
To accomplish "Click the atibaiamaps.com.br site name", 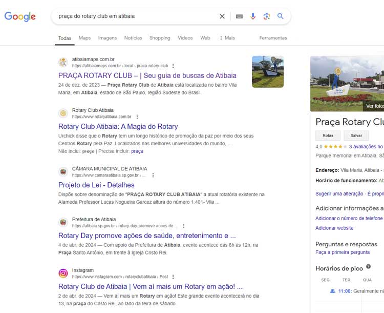I will point(93,60).
